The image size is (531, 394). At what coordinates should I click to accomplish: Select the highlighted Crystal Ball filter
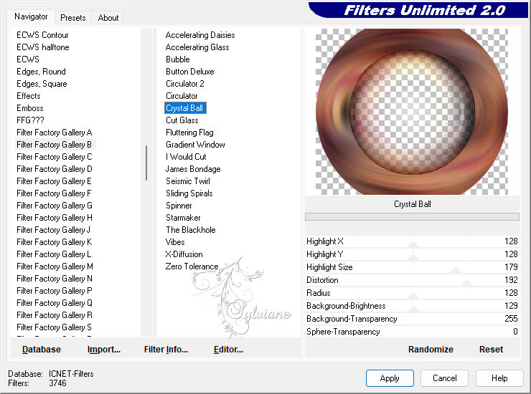[x=185, y=108]
